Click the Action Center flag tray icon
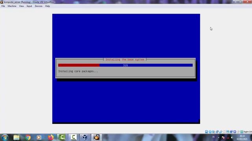252x141 pixels. (x=223, y=137)
